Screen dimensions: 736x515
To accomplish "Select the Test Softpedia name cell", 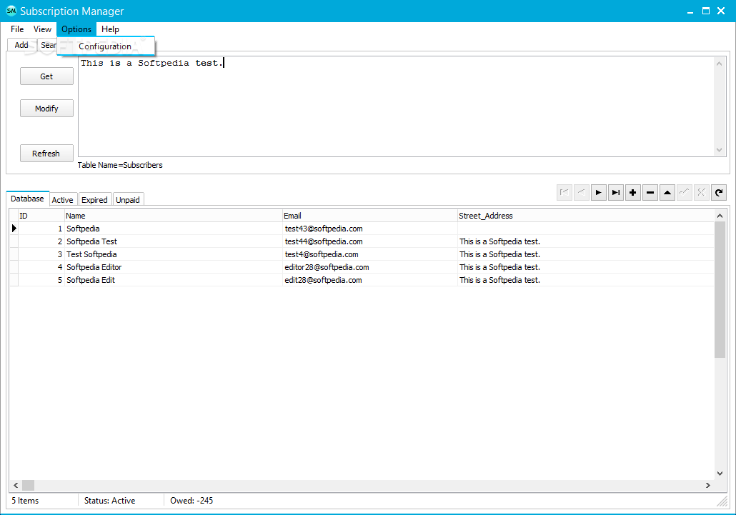I will click(173, 254).
